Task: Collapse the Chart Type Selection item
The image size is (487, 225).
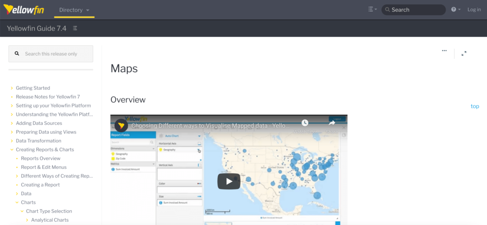Action: tap(22, 211)
